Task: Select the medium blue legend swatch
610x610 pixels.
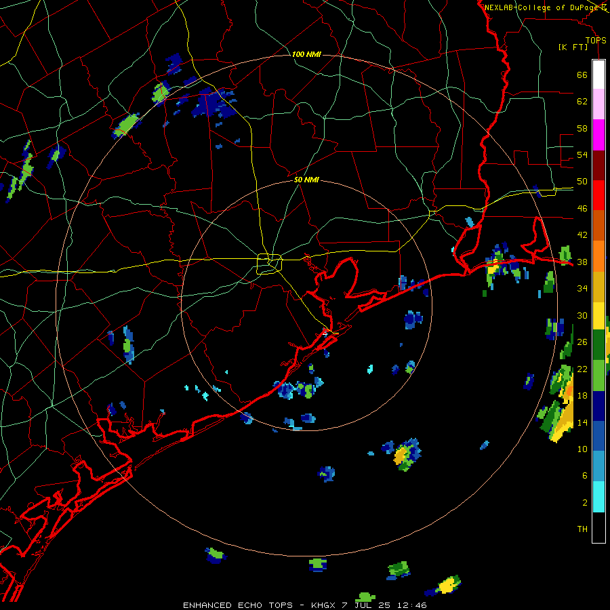Action: 598,436
